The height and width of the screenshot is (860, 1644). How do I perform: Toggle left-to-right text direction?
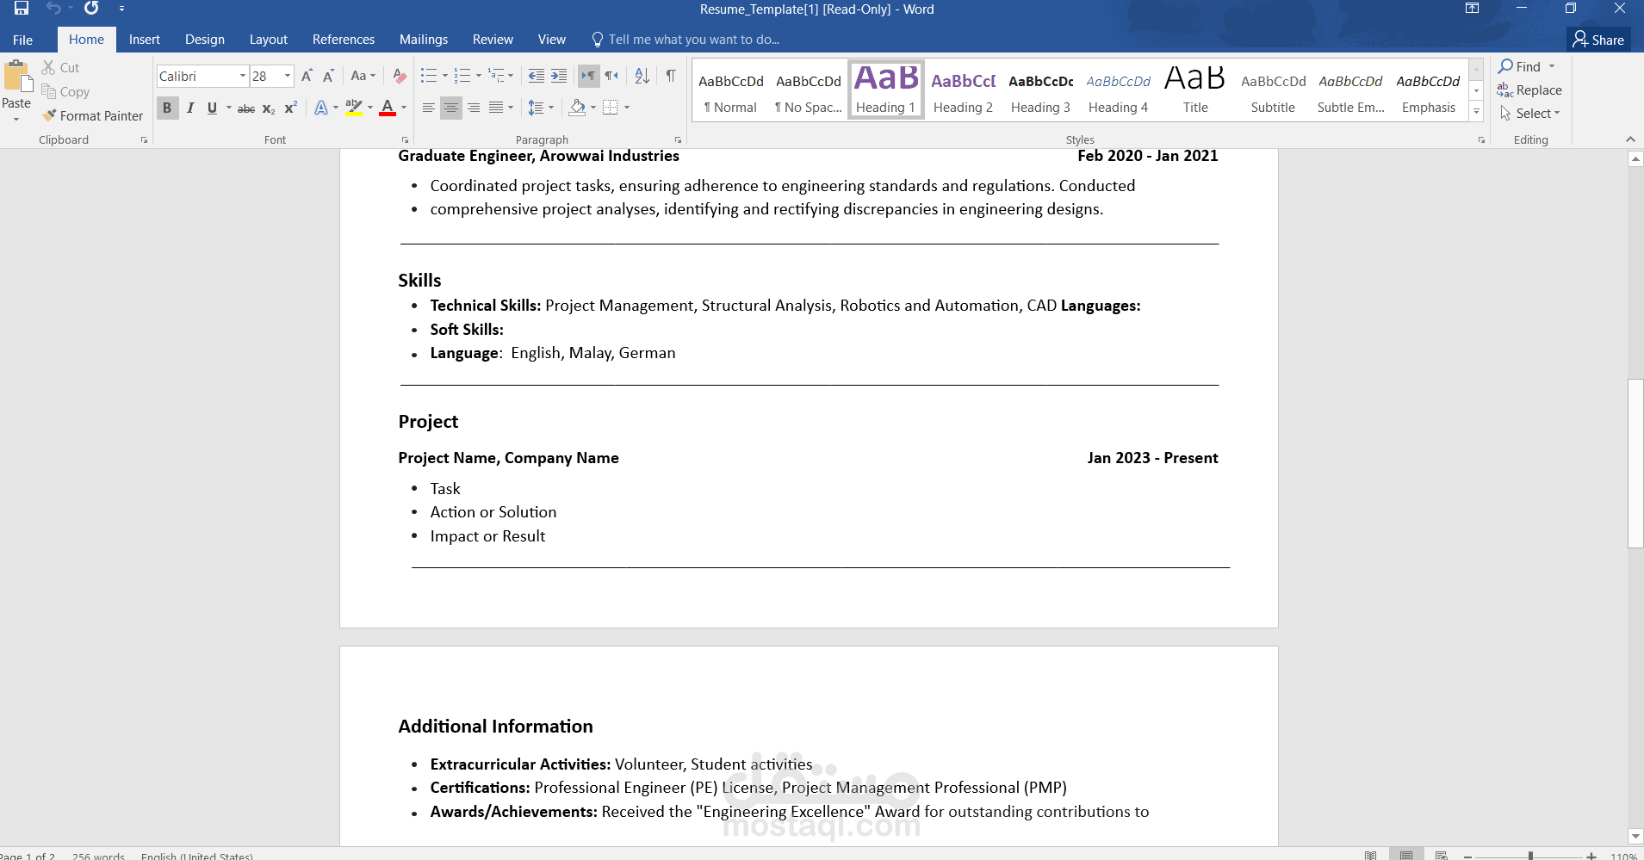tap(588, 76)
